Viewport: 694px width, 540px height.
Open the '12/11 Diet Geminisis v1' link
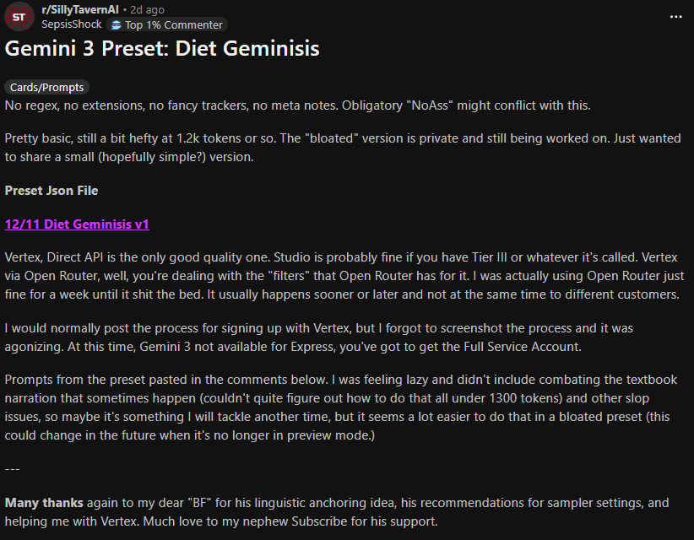pos(77,224)
